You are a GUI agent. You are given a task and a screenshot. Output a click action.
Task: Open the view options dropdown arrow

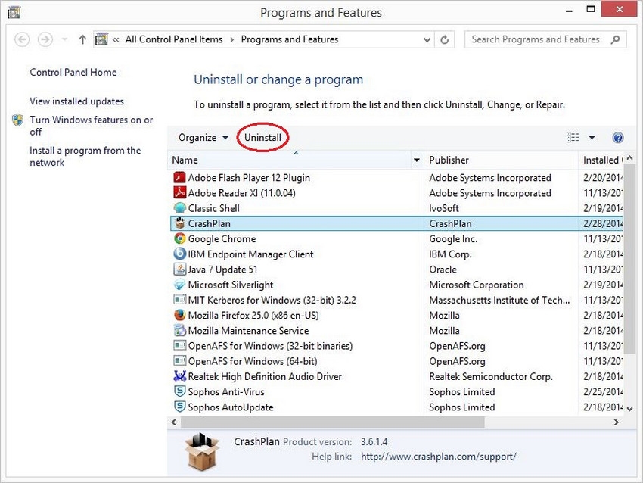[592, 138]
